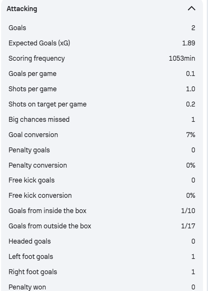Select the Big chances missed row
Viewport: 208px width, 291px height.
pyautogui.click(x=102, y=120)
